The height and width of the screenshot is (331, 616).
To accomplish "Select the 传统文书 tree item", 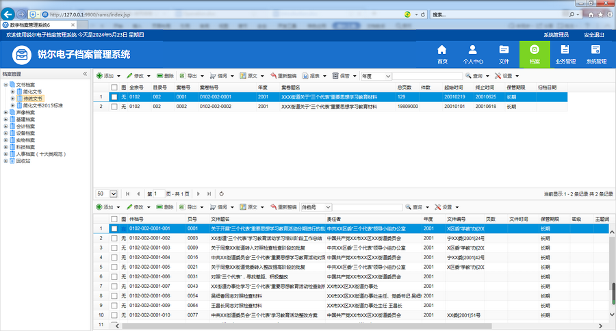I will click(x=33, y=98).
